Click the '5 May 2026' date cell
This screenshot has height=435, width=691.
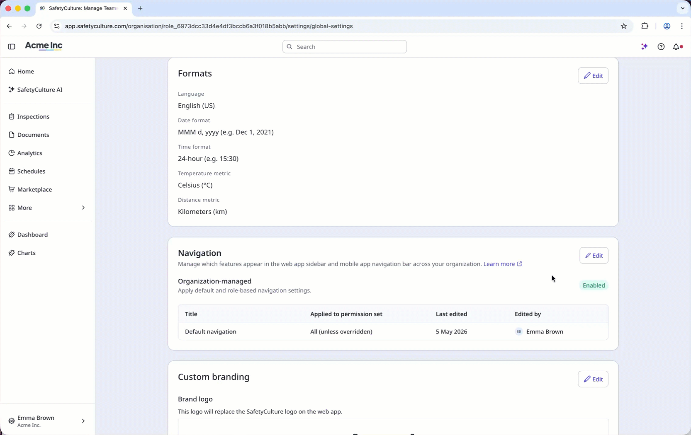click(x=451, y=331)
